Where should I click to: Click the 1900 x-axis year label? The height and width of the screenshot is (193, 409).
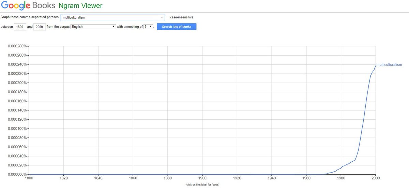(x=202, y=178)
